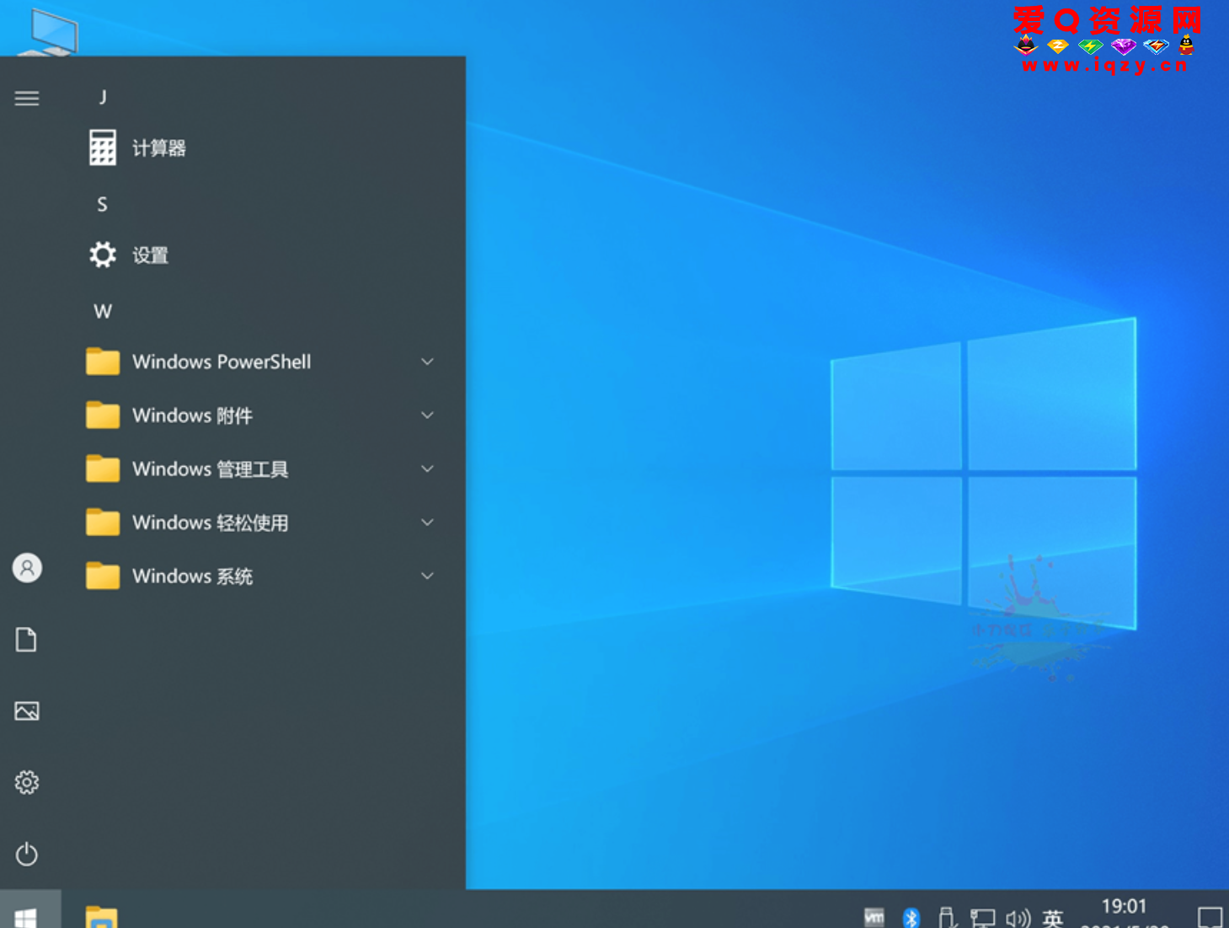Open the Settings gear in Start sidebar
The height and width of the screenshot is (928, 1229).
(27, 782)
